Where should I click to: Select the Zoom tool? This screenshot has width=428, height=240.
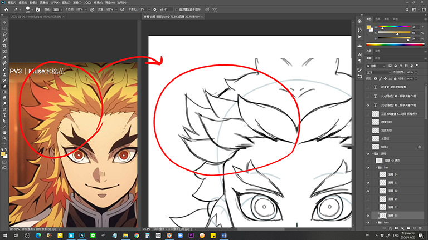click(4, 138)
